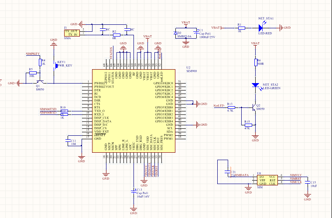Screen dimensions: 332x218
Task: Select capacitor C11 104 symbol
Action: [x=68, y=141]
